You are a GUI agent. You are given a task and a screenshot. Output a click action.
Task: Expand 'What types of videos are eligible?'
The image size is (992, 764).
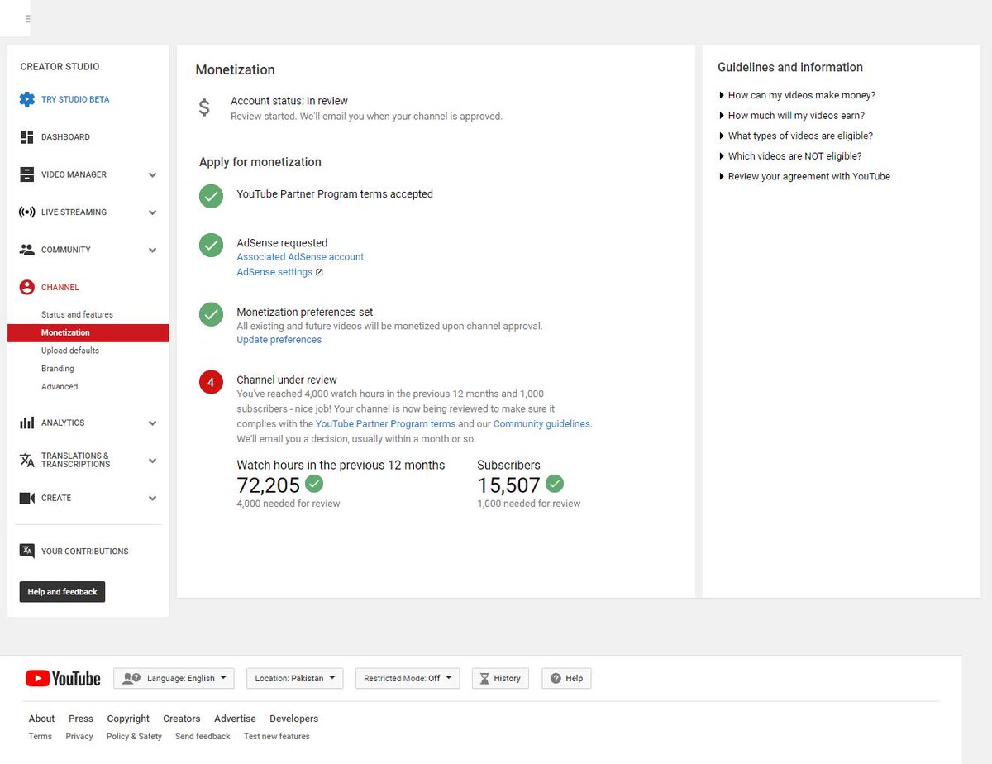pos(796,136)
